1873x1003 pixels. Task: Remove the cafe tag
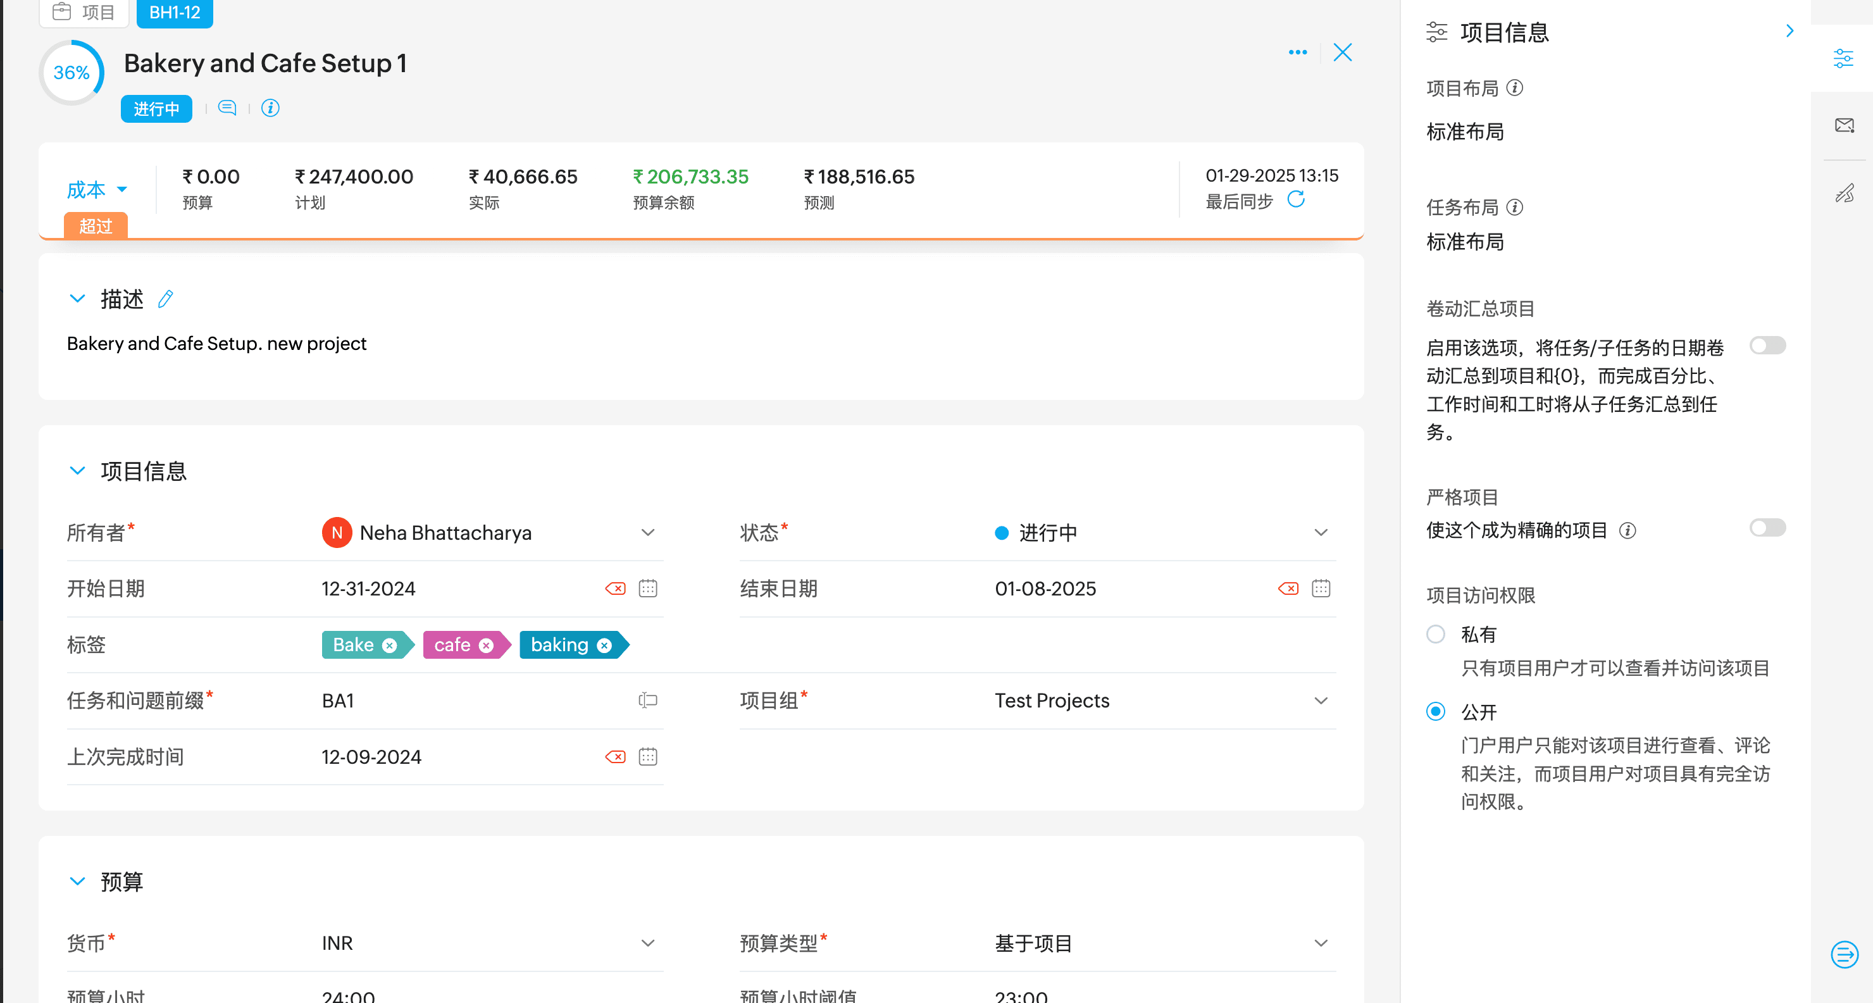(487, 645)
